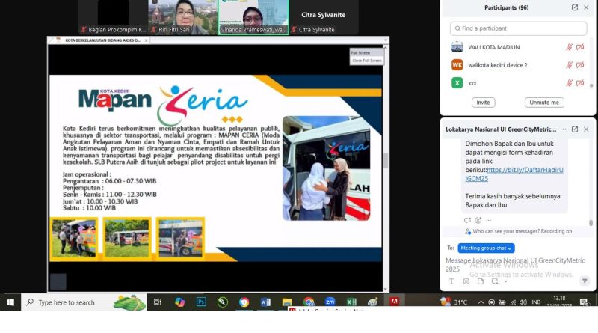The width and height of the screenshot is (598, 333).
Task: Click the chat message input field
Action: point(515,265)
